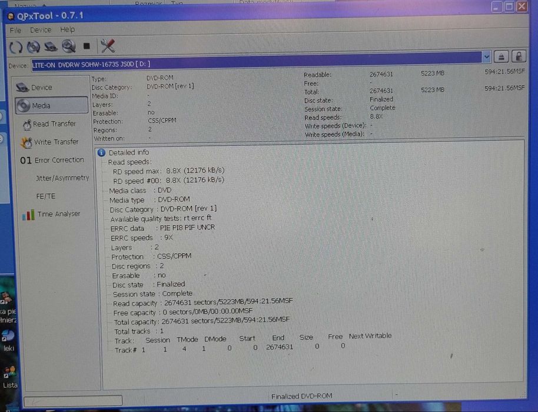Viewport: 538px width, 412px height.
Task: Select Session state Complete tree row
Action: [x=152, y=294]
